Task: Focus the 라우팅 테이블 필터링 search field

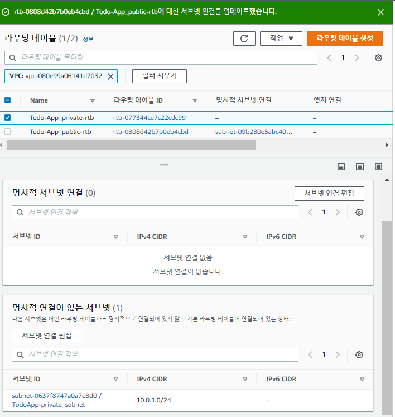Action: [x=161, y=57]
